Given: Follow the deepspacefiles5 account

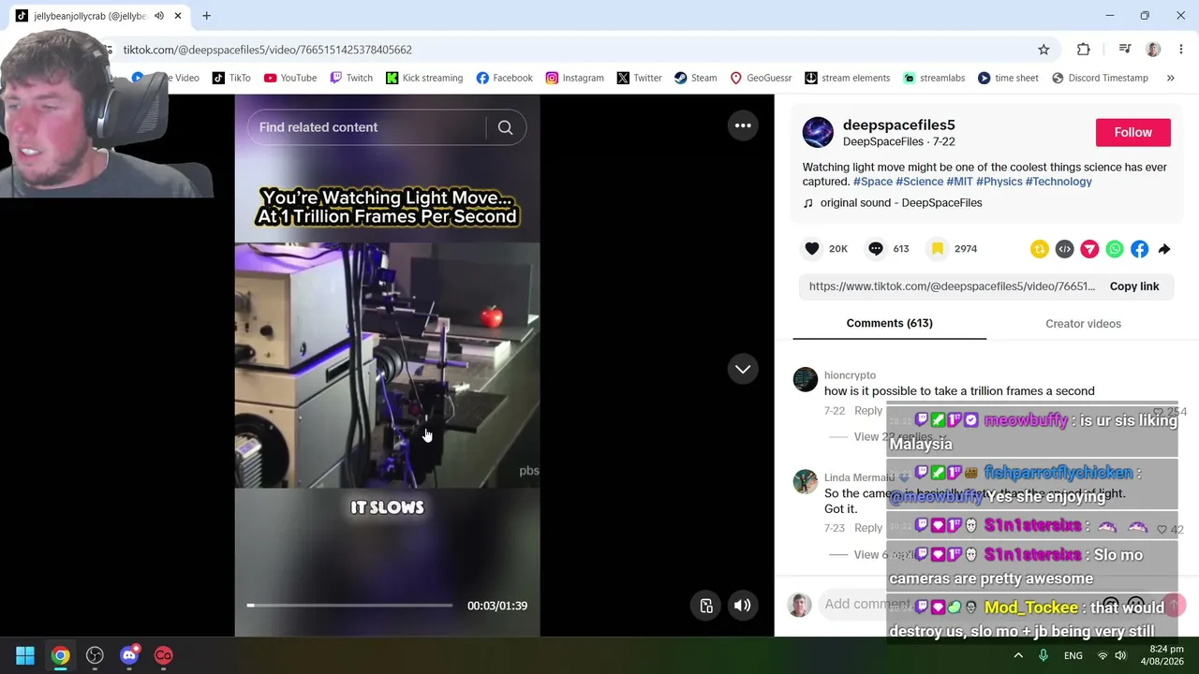Looking at the screenshot, I should (1132, 132).
